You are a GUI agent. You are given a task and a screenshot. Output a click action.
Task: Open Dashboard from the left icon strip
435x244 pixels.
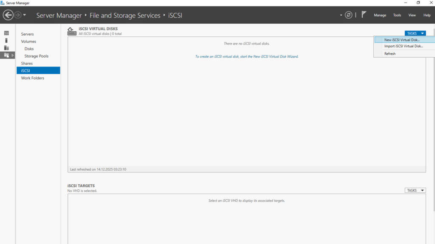[x=6, y=33]
